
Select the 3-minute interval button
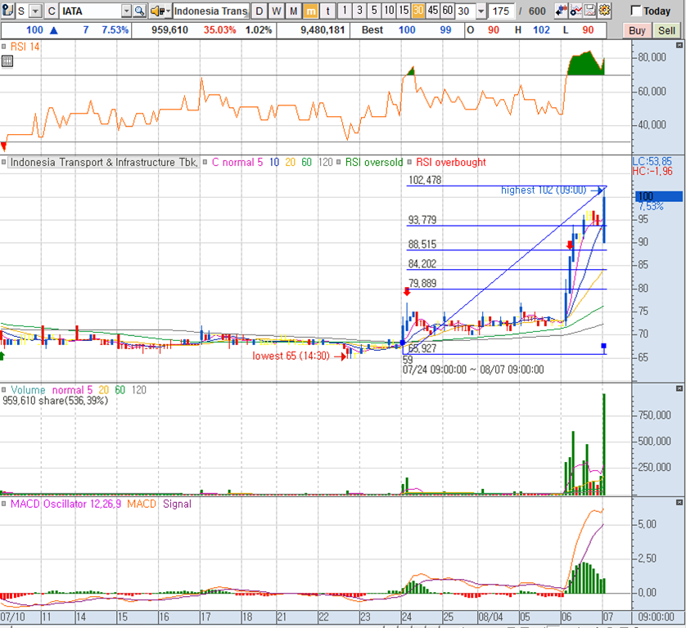[359, 11]
